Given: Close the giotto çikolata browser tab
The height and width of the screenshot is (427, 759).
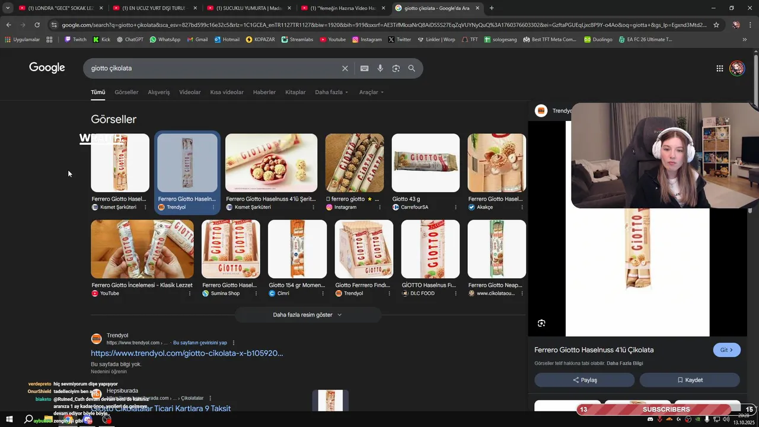Looking at the screenshot, I should click(477, 8).
